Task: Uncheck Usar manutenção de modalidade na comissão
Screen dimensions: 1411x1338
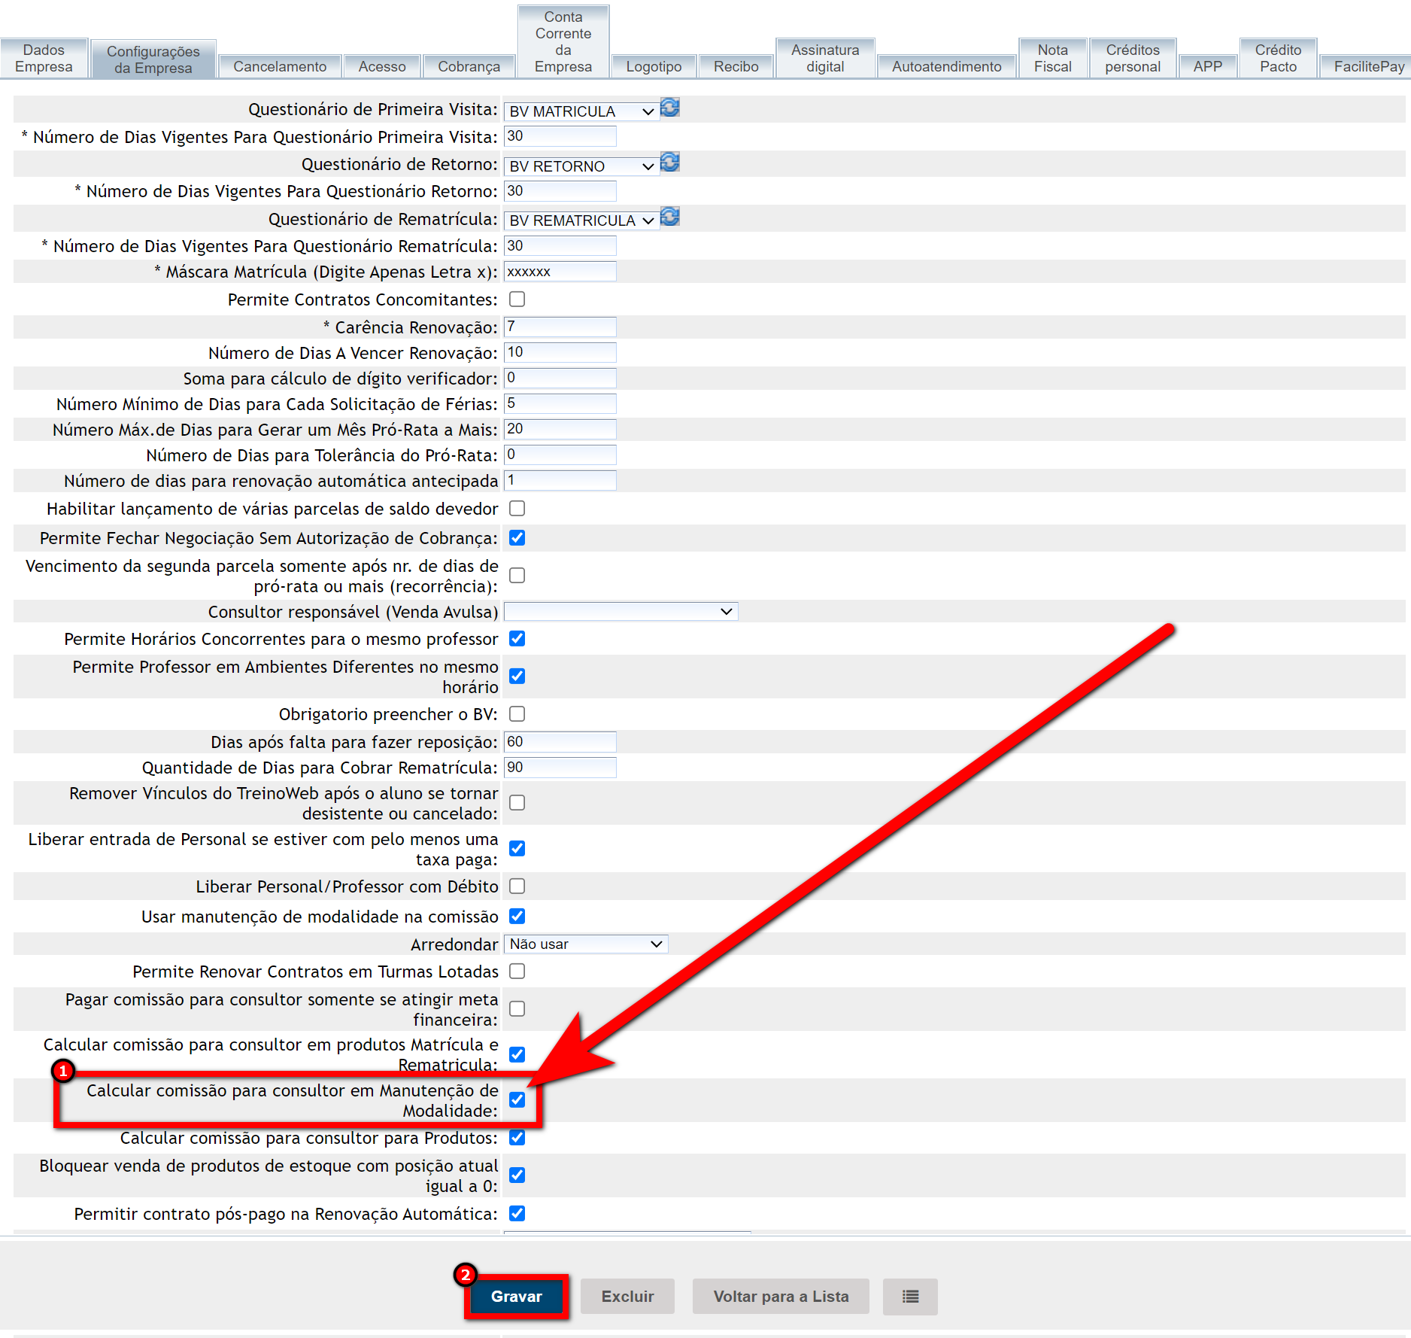Action: (x=517, y=917)
